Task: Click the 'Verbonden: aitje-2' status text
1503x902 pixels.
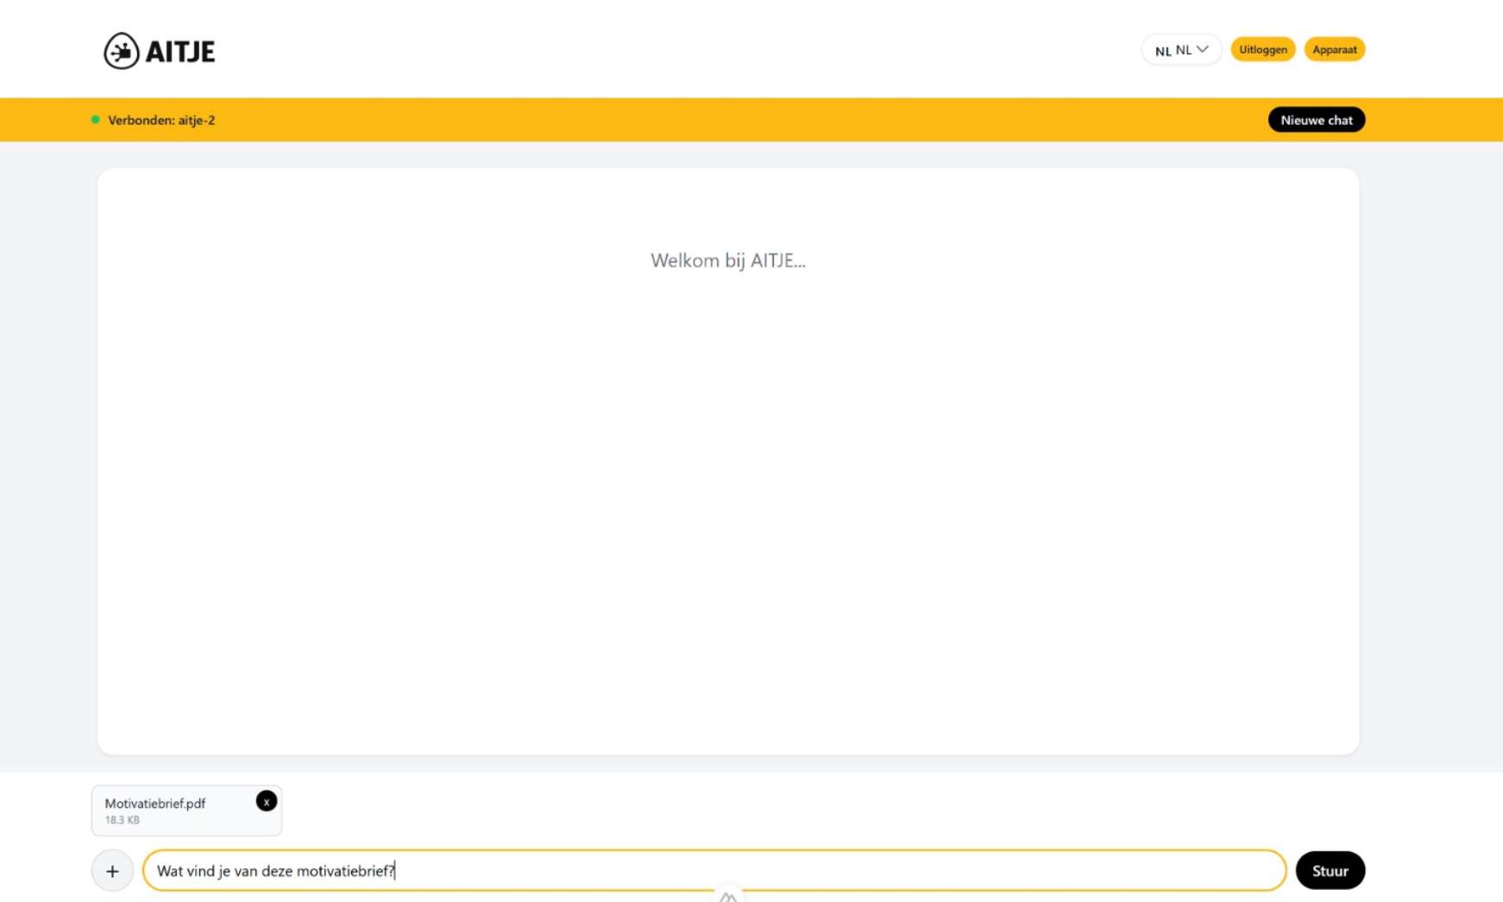Action: coord(161,121)
